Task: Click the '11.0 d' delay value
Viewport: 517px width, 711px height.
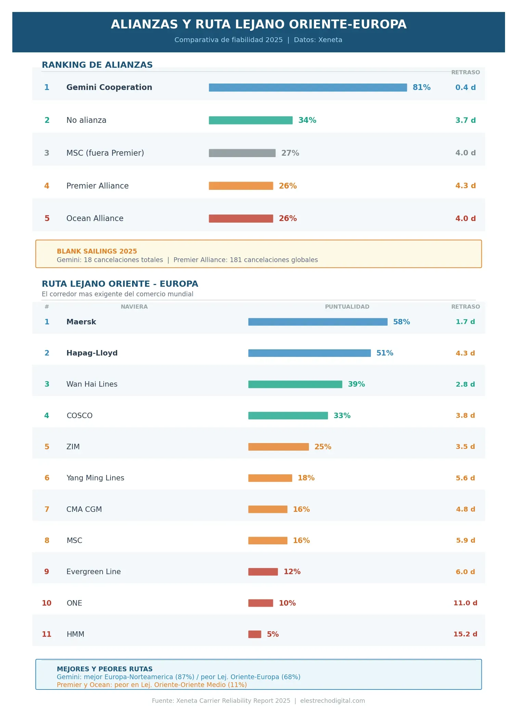Action: tap(465, 603)
